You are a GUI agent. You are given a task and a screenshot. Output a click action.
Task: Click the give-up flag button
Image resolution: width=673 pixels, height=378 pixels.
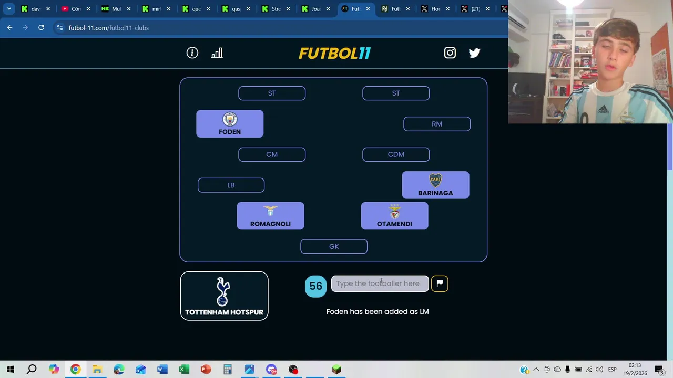pos(440,283)
